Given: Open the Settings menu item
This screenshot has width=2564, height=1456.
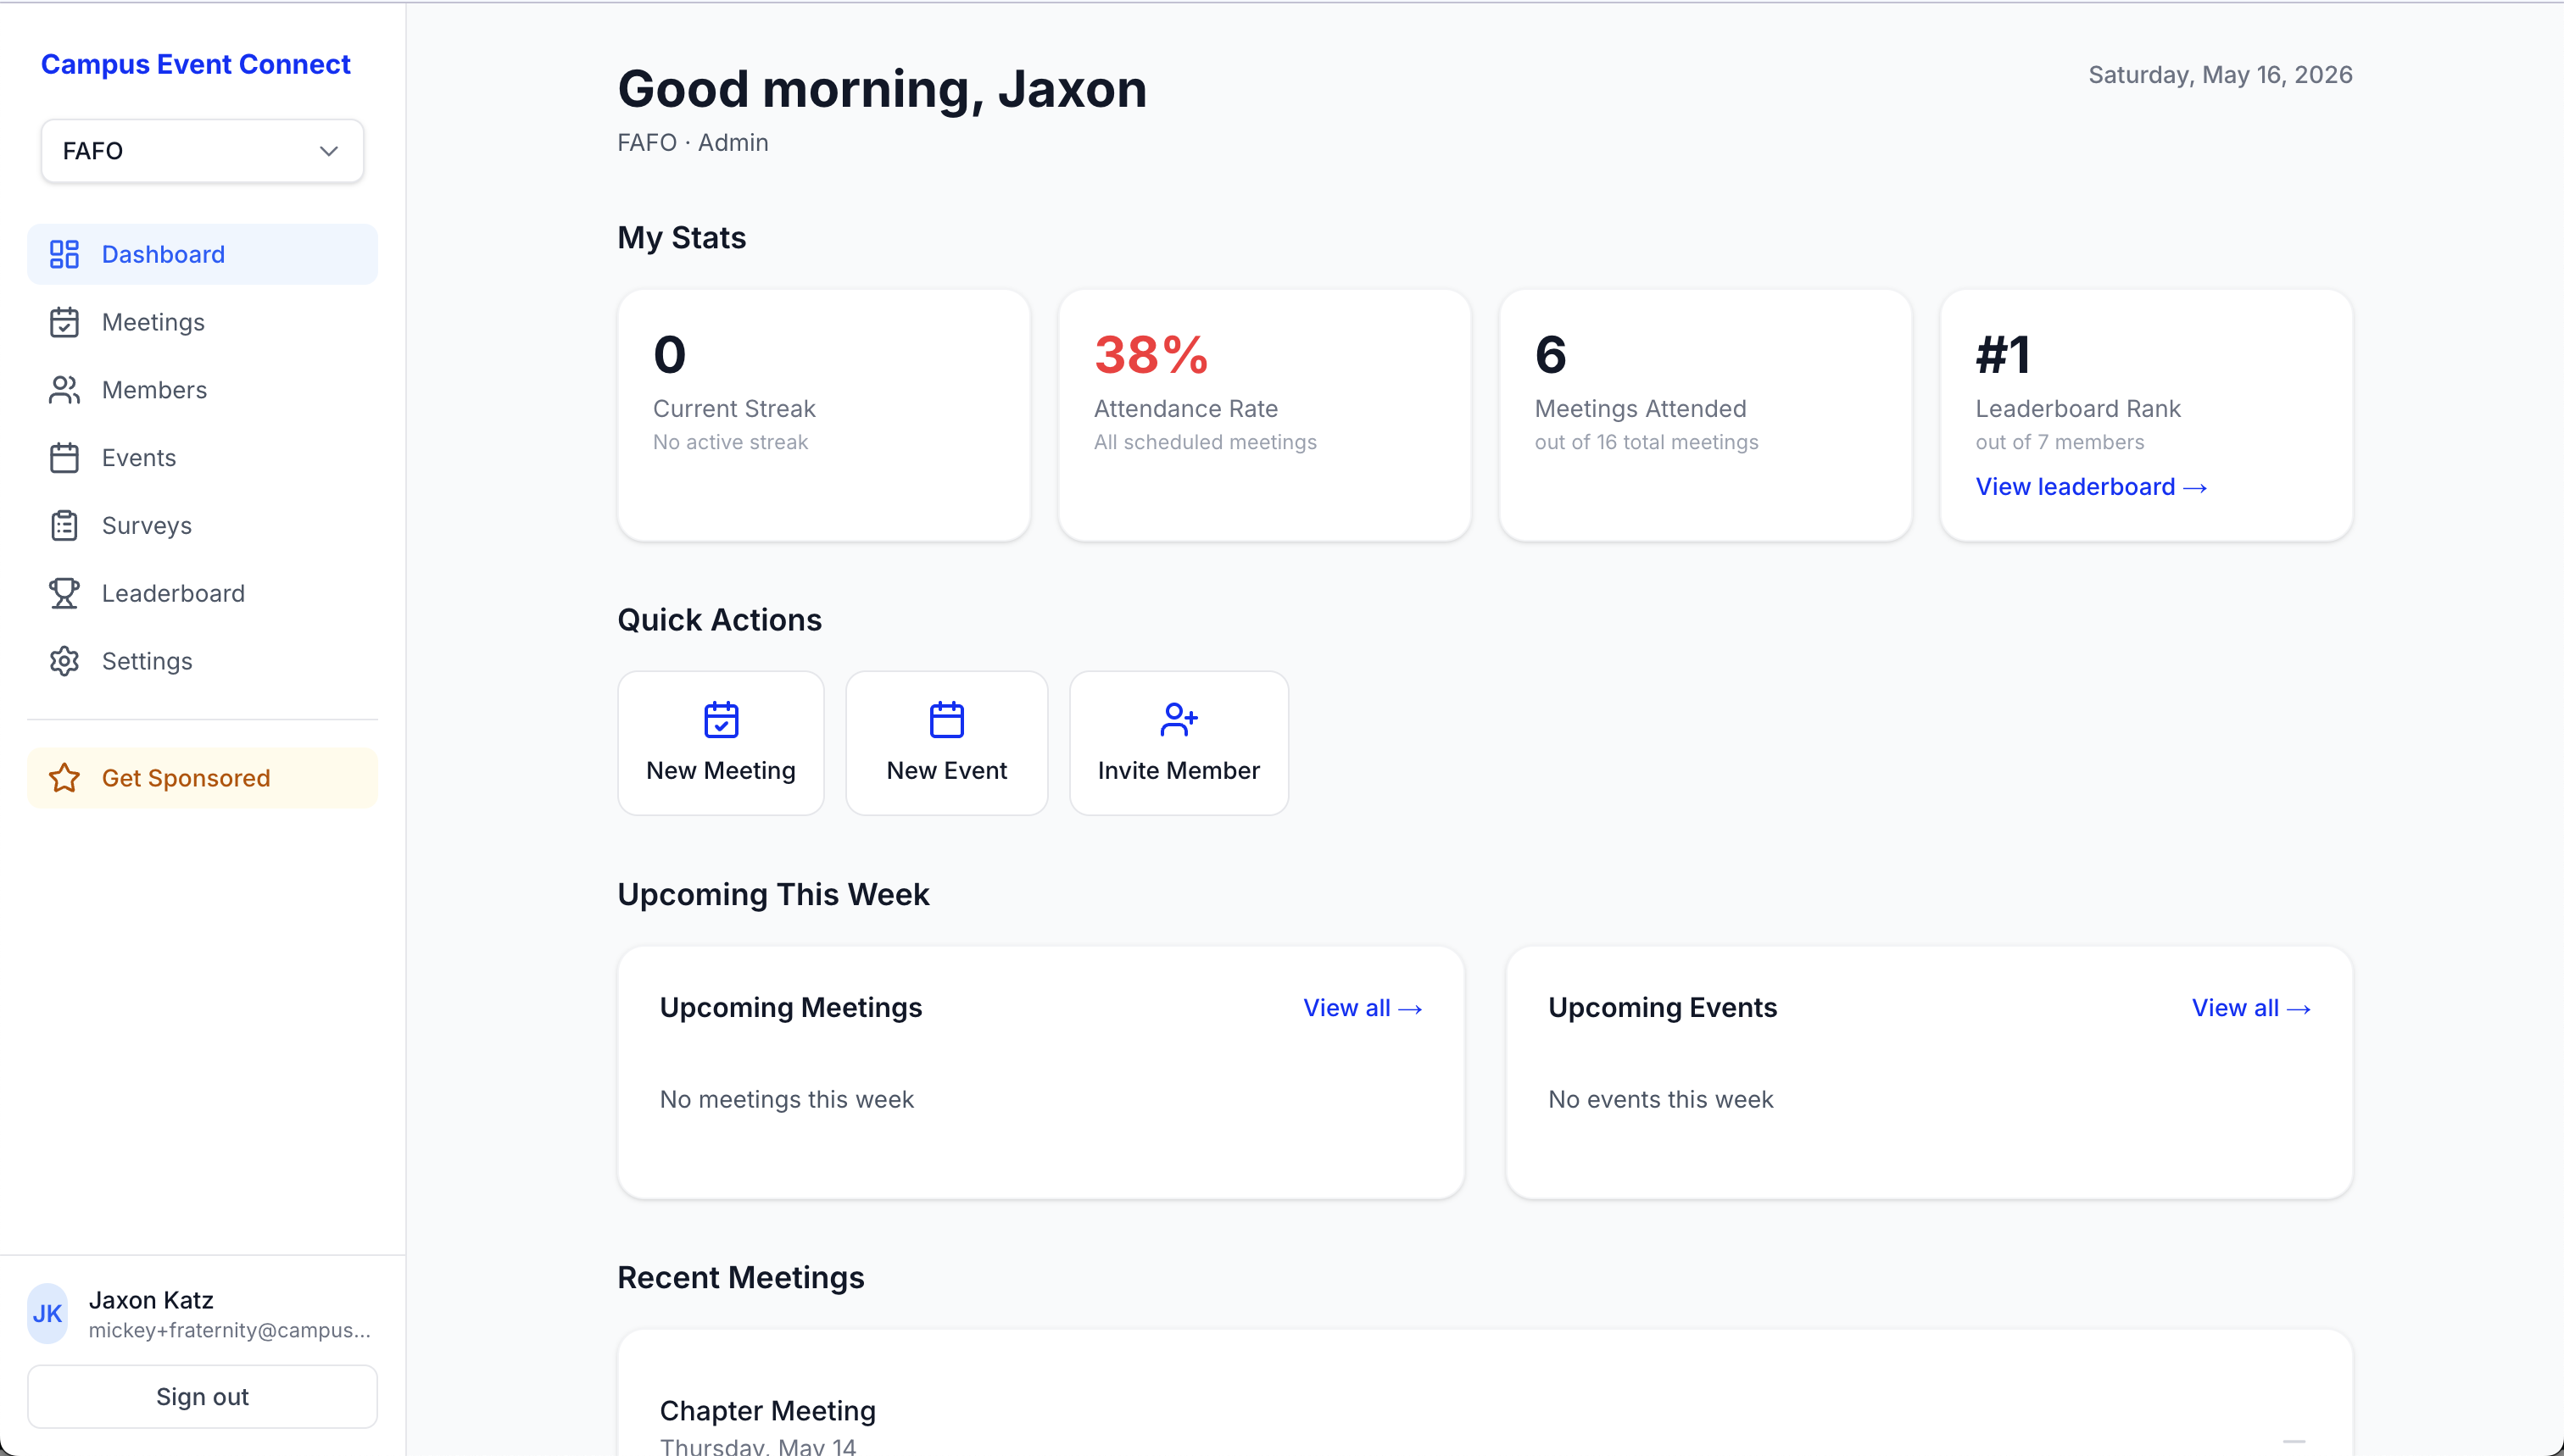Looking at the screenshot, I should (x=202, y=661).
